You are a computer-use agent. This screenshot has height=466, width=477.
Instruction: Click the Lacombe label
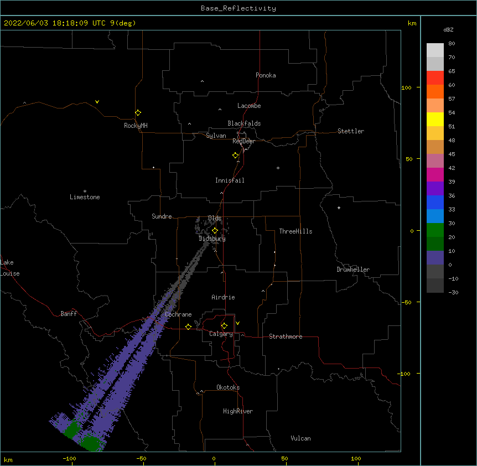[x=249, y=106]
